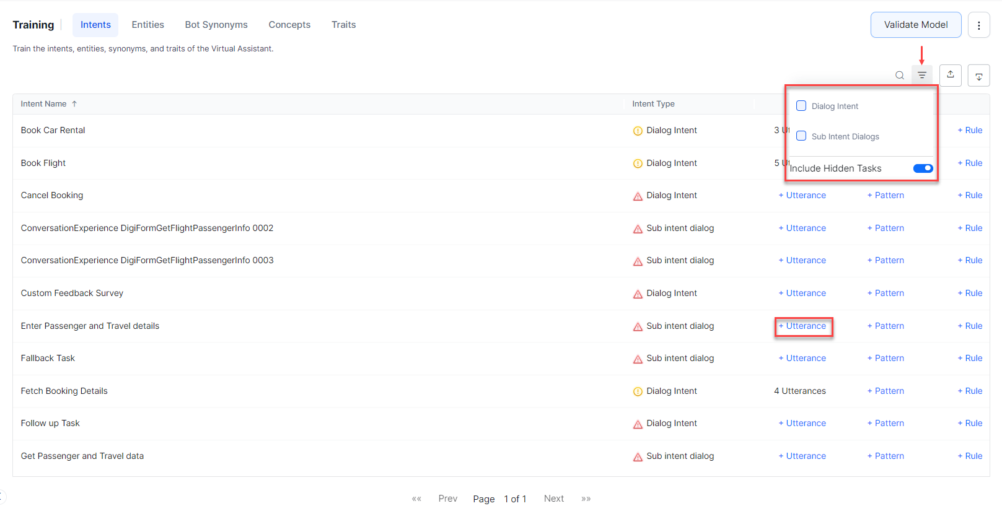Jump to last page double arrow
This screenshot has height=519, width=1002.
point(586,499)
